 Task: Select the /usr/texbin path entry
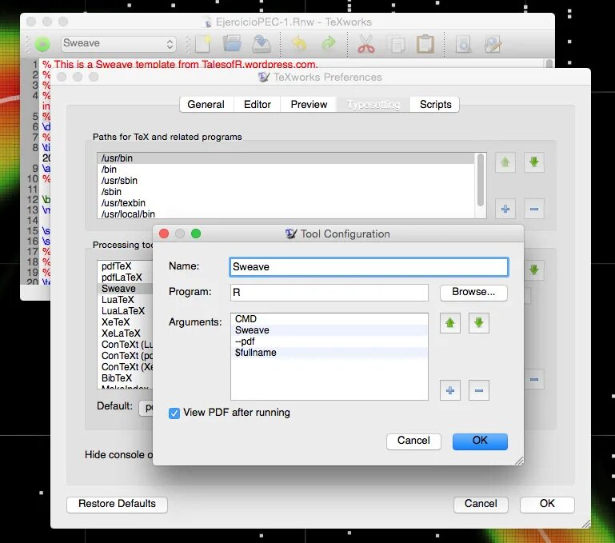(286, 203)
